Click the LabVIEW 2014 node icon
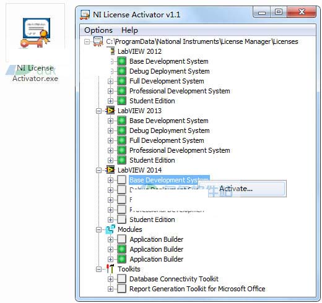The height and width of the screenshot is (303, 322). [110, 170]
